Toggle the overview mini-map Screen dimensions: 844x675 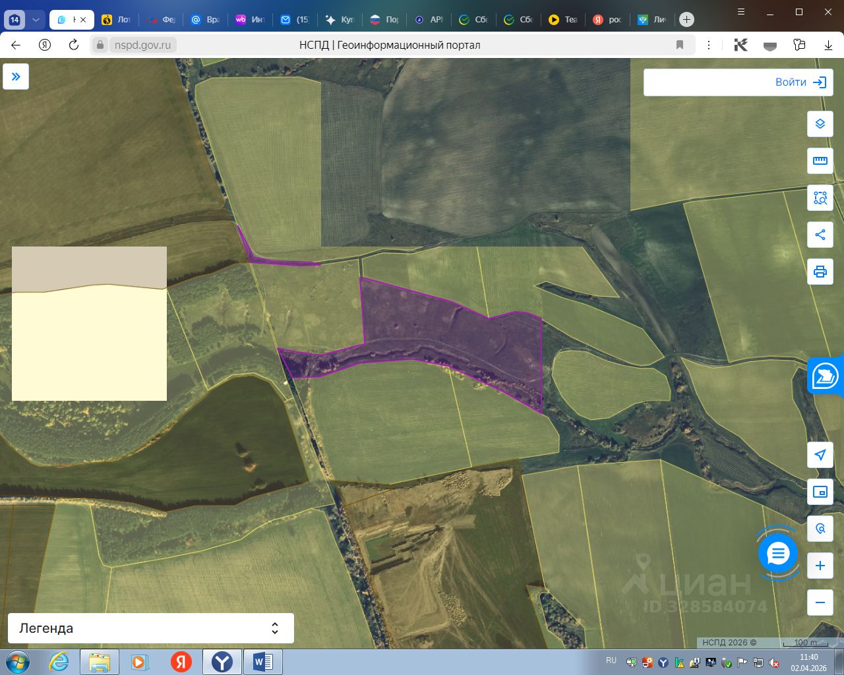(820, 492)
